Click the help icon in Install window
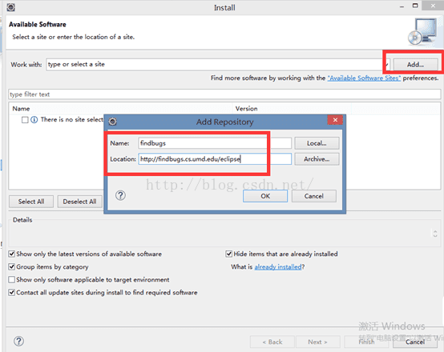 [x=18, y=342]
